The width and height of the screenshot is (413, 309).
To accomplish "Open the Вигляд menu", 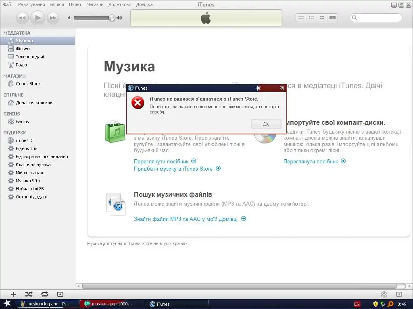I will coord(57,4).
